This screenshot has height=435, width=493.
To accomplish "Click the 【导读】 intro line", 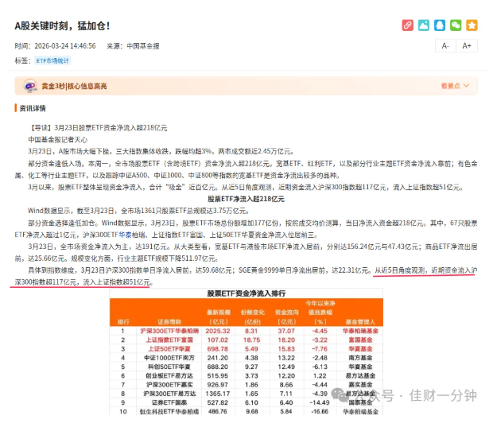I will [98, 128].
